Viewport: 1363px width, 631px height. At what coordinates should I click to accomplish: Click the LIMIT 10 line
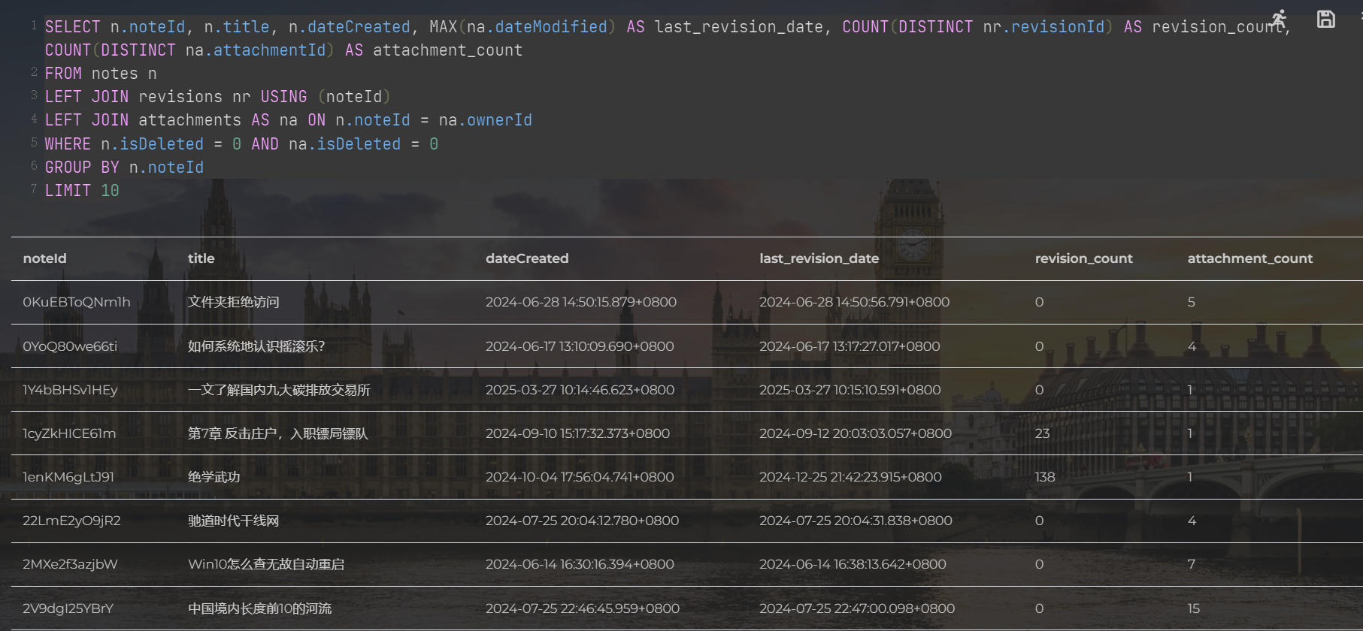coord(82,191)
